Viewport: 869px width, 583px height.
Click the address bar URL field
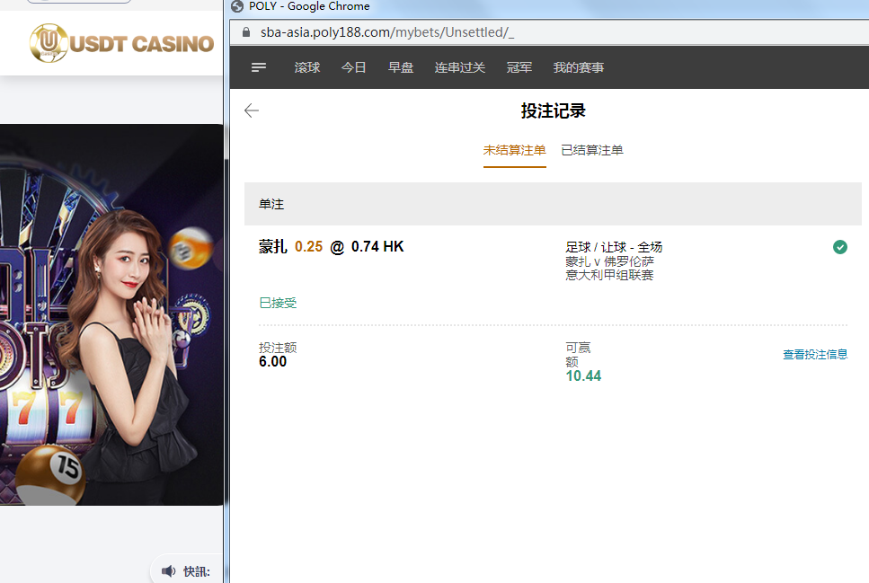(549, 32)
